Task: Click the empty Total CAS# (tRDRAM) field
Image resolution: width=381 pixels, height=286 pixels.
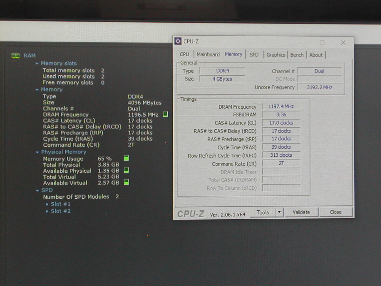Action: click(281, 180)
